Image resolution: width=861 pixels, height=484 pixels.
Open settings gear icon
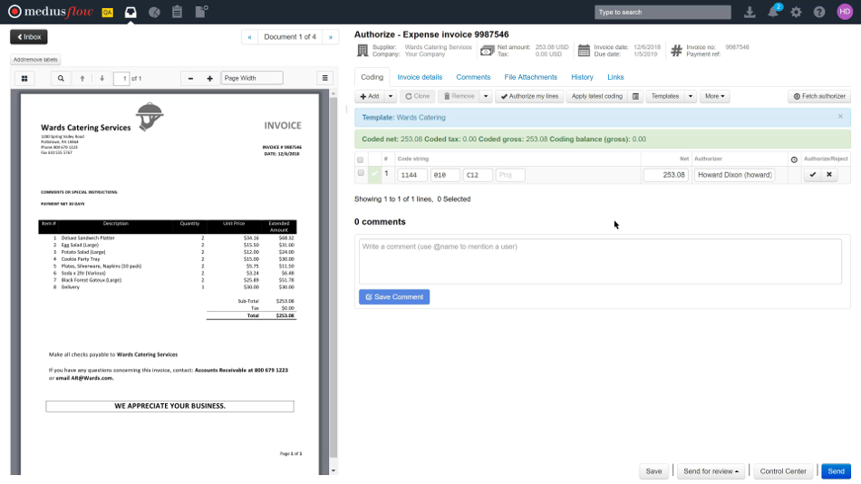coord(797,12)
